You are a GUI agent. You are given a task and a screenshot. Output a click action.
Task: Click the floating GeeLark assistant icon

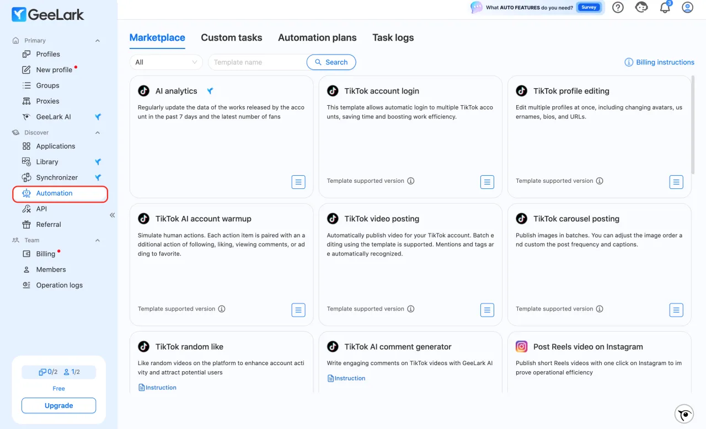(x=684, y=414)
